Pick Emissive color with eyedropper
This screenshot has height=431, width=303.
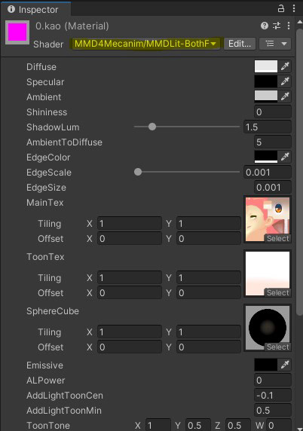pyautogui.click(x=285, y=365)
